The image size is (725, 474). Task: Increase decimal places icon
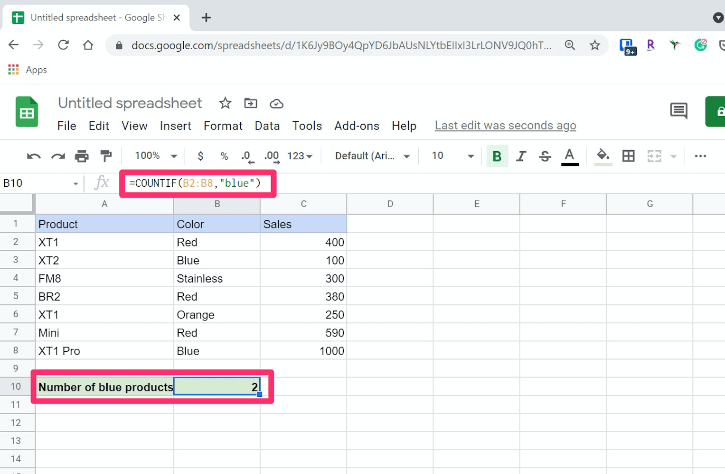(272, 156)
